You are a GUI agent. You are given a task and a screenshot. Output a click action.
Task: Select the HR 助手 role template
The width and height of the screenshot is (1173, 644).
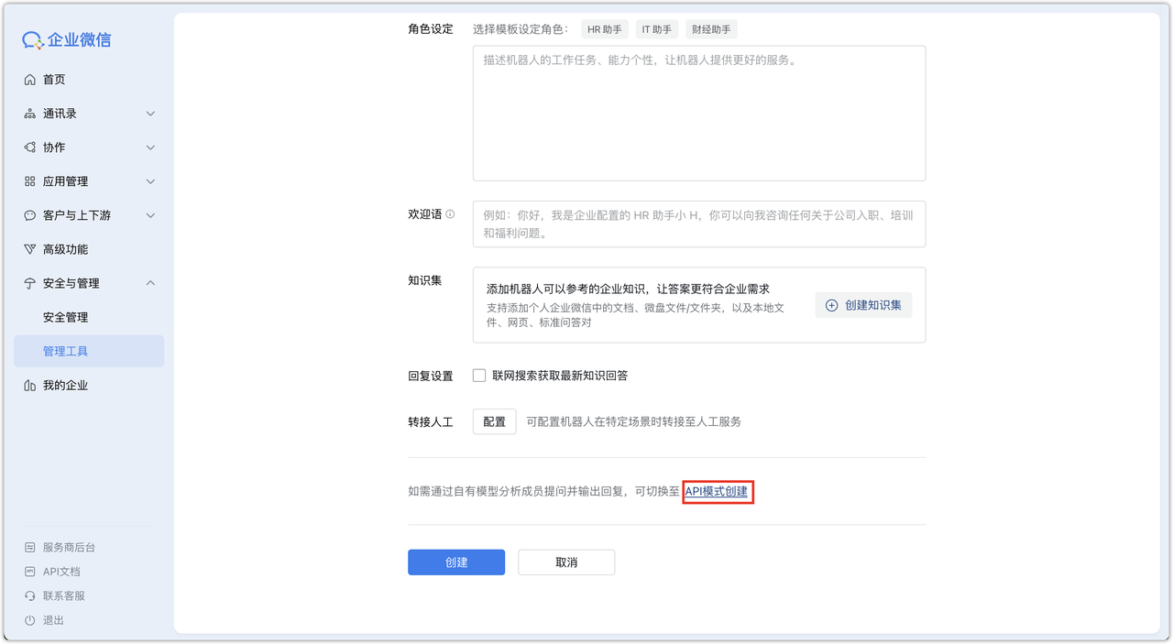click(603, 28)
